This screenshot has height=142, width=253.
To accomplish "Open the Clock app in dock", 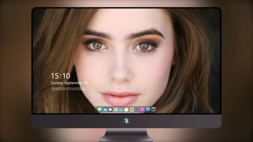I will [x=110, y=109].
